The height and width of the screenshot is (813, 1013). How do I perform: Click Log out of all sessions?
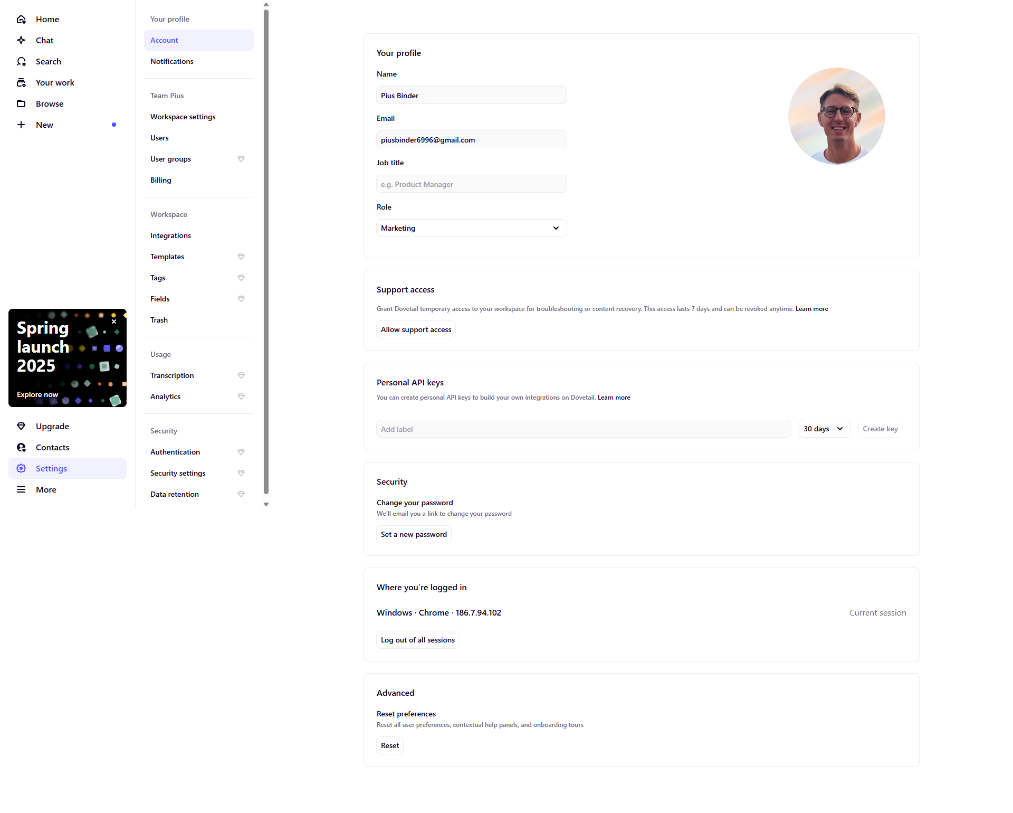coord(417,640)
